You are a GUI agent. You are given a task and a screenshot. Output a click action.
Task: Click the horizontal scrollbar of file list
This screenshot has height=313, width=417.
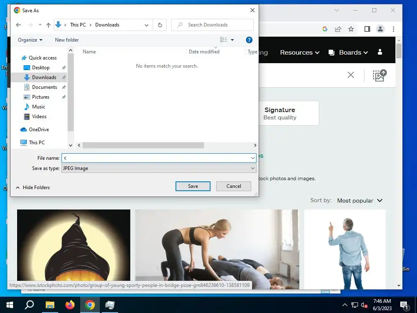(x=143, y=145)
